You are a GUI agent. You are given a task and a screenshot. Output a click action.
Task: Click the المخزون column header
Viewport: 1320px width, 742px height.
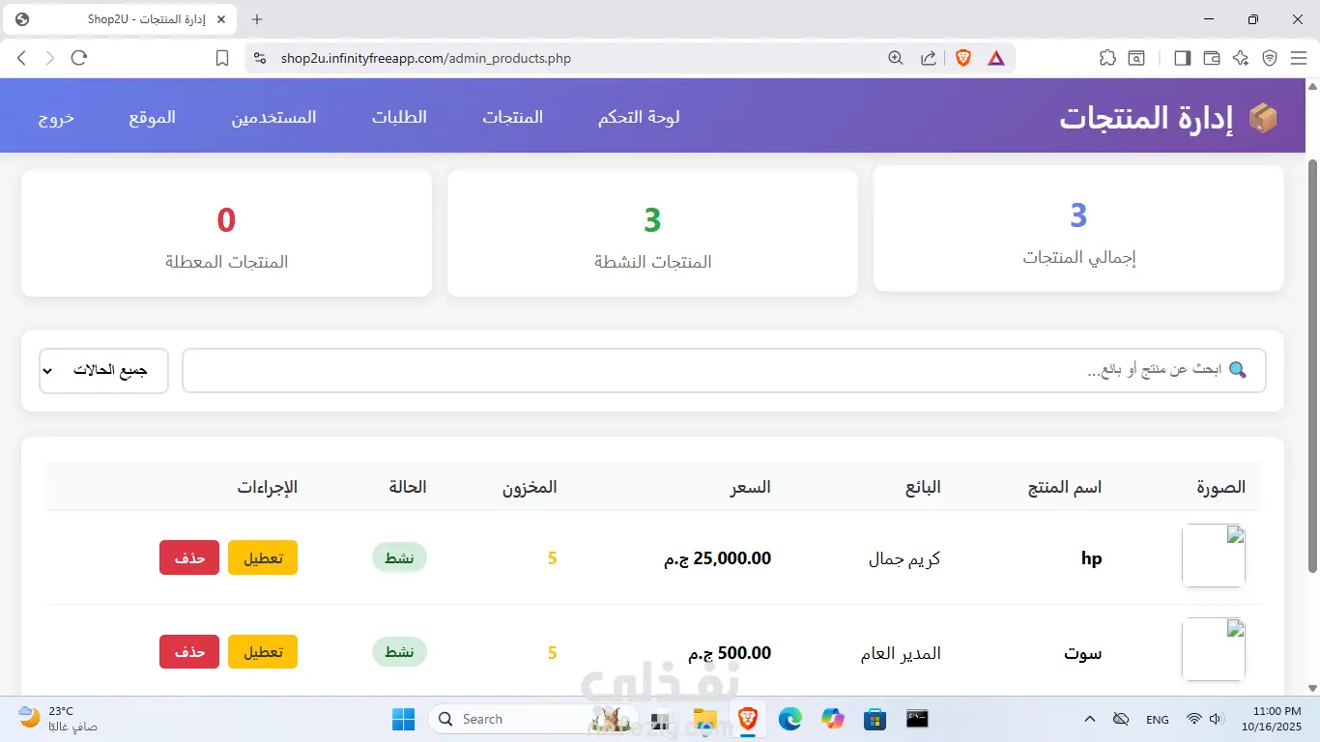point(530,487)
